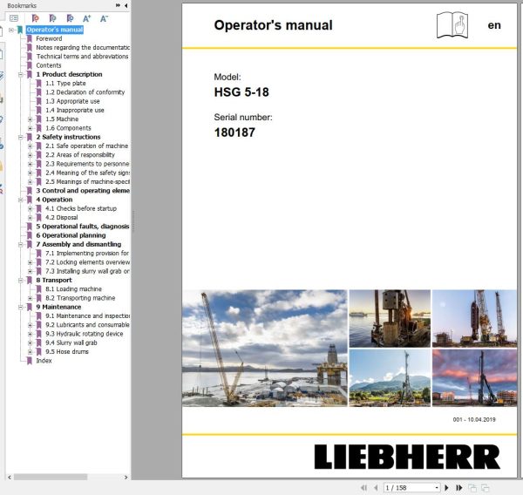This screenshot has width=523, height=495.
Task: Increase bookmark text size with A+
Action: click(86, 18)
